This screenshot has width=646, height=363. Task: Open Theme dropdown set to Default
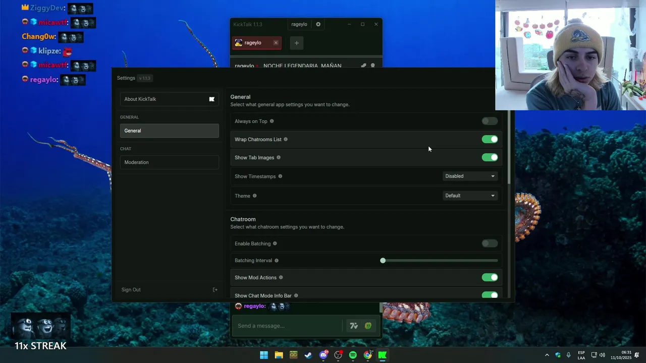470,196
